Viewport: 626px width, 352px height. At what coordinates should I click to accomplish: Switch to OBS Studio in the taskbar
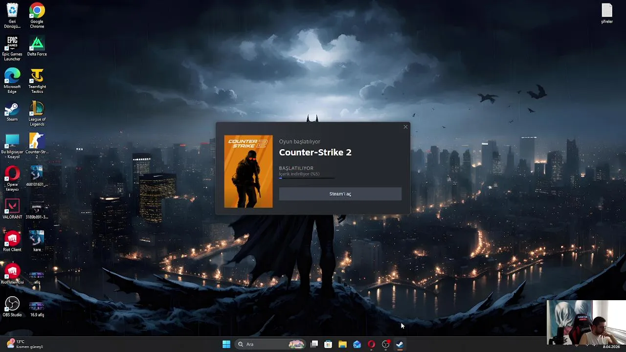[x=385, y=344]
